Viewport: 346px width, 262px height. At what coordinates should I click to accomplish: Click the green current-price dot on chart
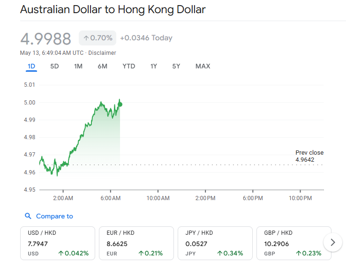tap(120, 105)
